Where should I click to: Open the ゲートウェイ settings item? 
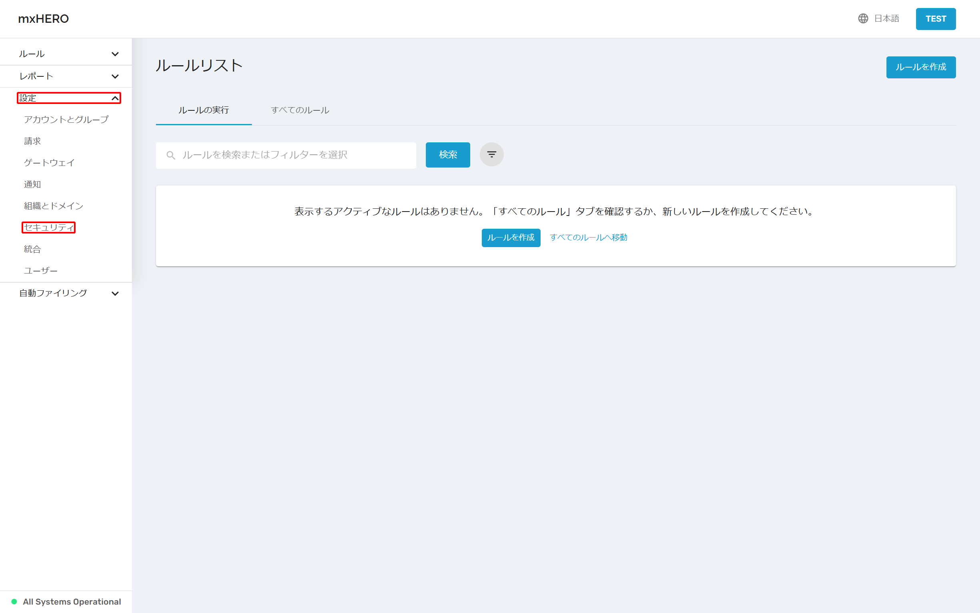tap(49, 163)
